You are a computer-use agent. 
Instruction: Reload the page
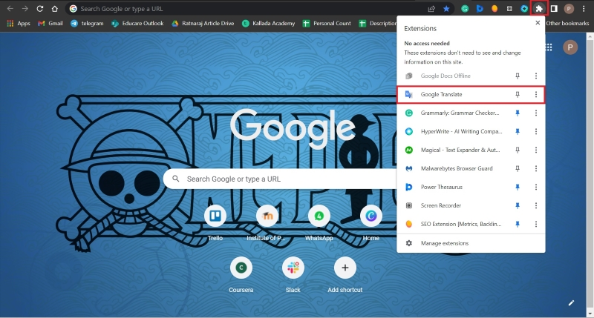click(39, 9)
